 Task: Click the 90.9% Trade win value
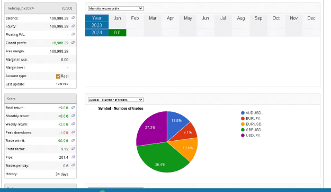tap(63, 141)
